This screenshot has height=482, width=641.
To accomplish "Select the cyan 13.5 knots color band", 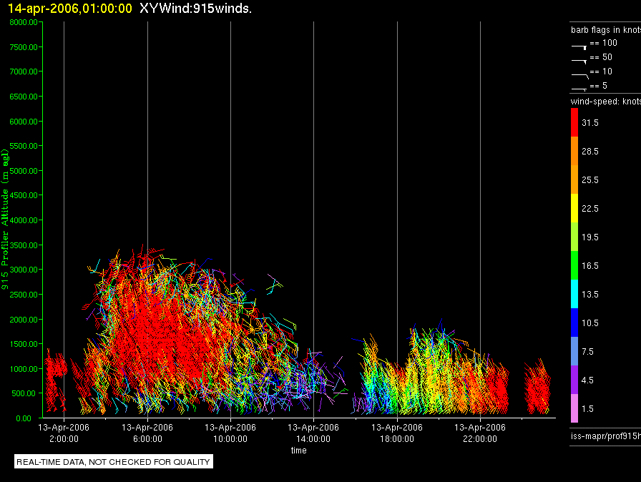I will [574, 294].
